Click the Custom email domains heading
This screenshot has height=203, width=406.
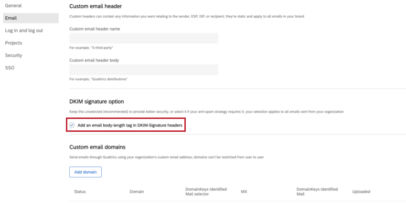point(97,147)
